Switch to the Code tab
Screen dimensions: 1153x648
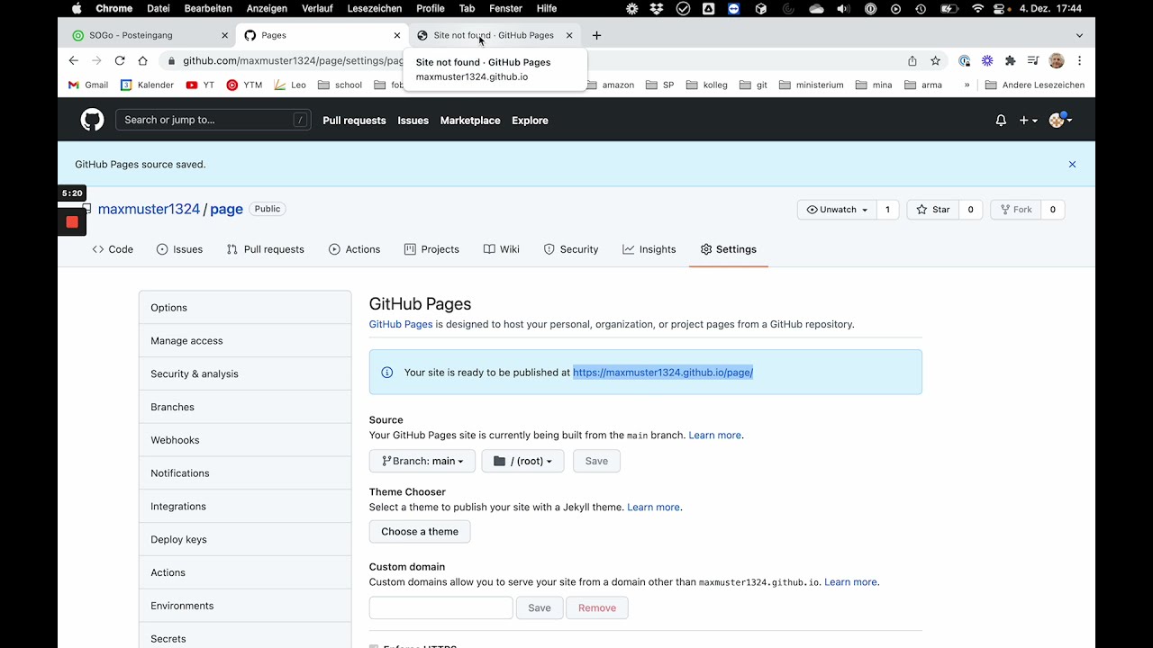point(113,249)
